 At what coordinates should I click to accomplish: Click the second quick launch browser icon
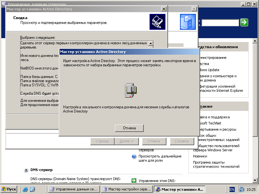tap(33, 189)
